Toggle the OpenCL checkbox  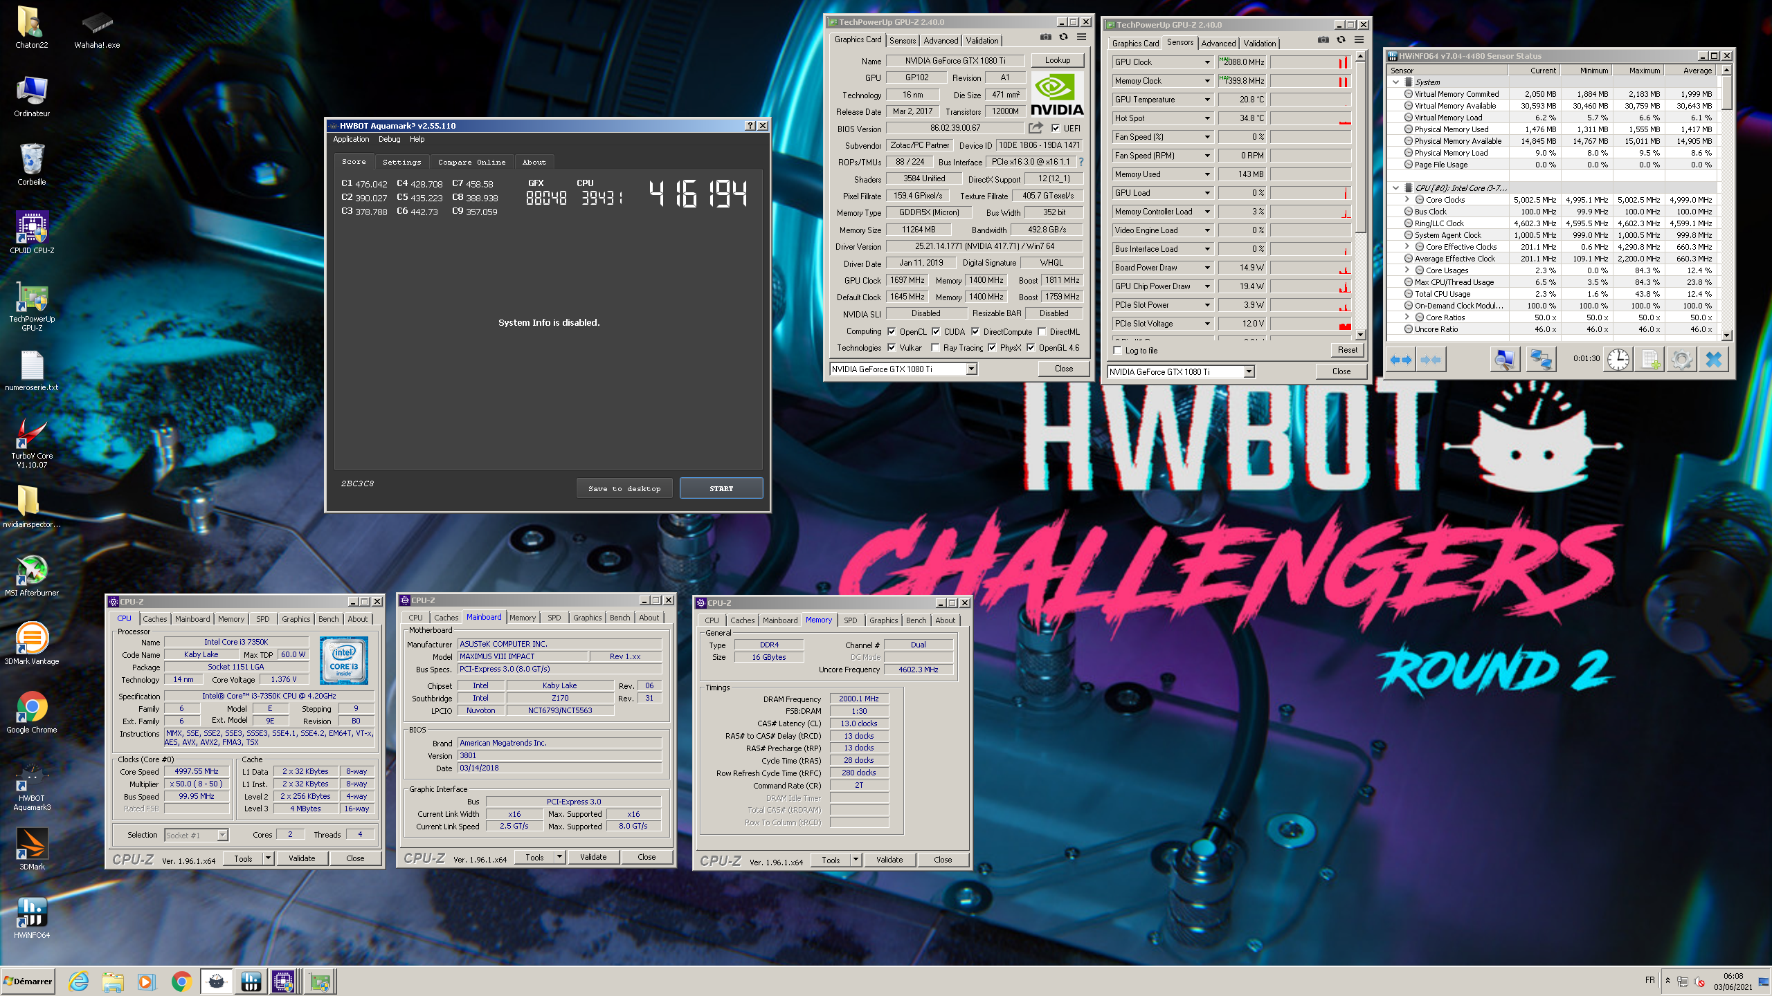[892, 331]
